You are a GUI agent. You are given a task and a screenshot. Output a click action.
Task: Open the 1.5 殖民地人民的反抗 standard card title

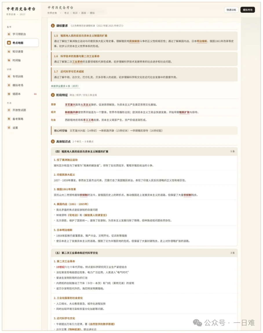point(81,36)
